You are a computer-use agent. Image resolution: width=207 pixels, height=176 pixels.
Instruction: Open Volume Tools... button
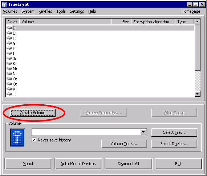(x=124, y=144)
